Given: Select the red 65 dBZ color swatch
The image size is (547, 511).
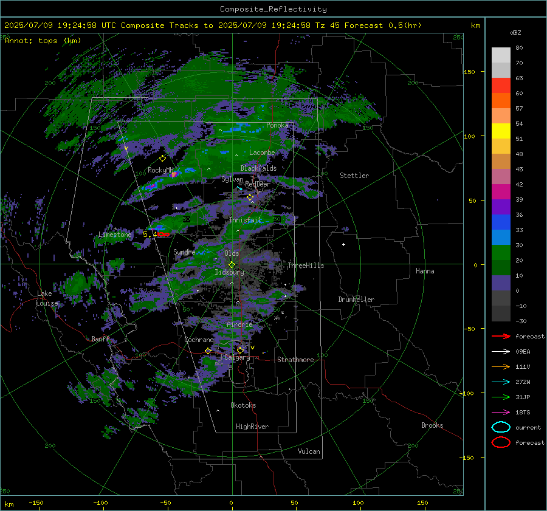Looking at the screenshot, I should pos(501,86).
